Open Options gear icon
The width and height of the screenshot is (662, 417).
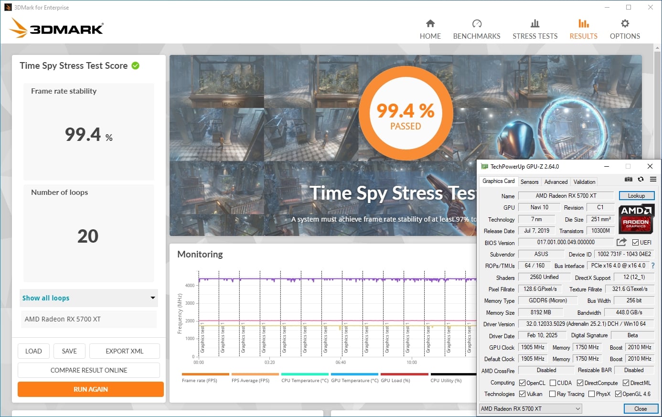pos(625,23)
